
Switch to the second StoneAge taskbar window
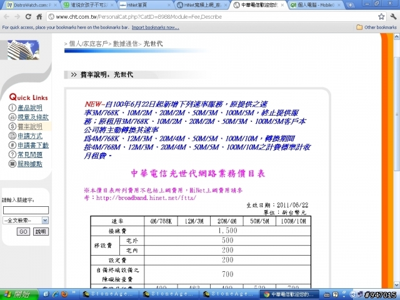(x=169, y=294)
